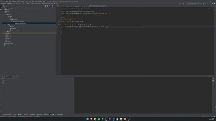Collapse the src folder
Screen dimensions: 216x121
4,13
